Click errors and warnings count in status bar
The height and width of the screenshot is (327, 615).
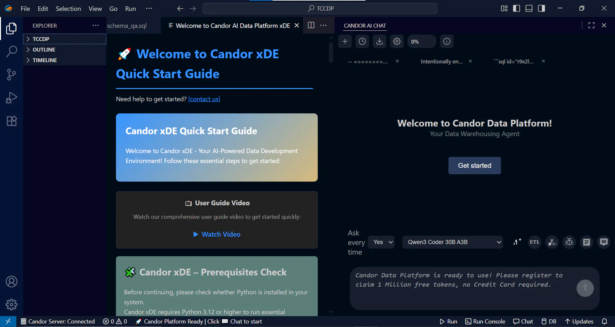click(x=115, y=322)
